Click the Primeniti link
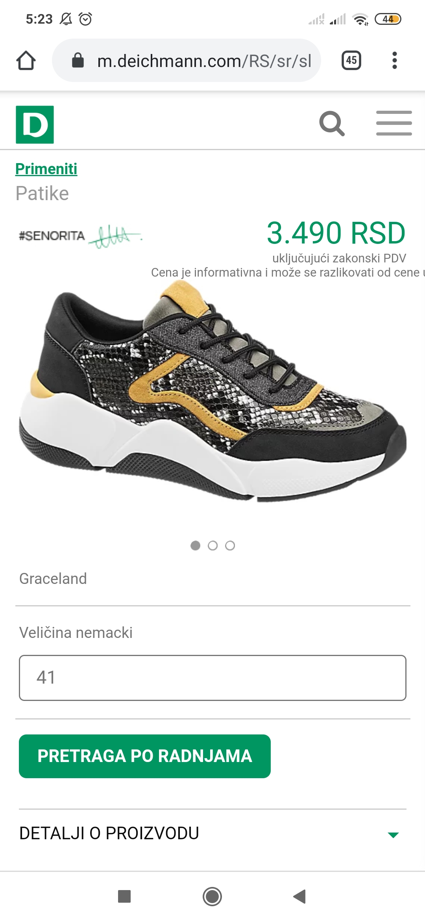Viewport: 425px width, 922px height. 46,169
